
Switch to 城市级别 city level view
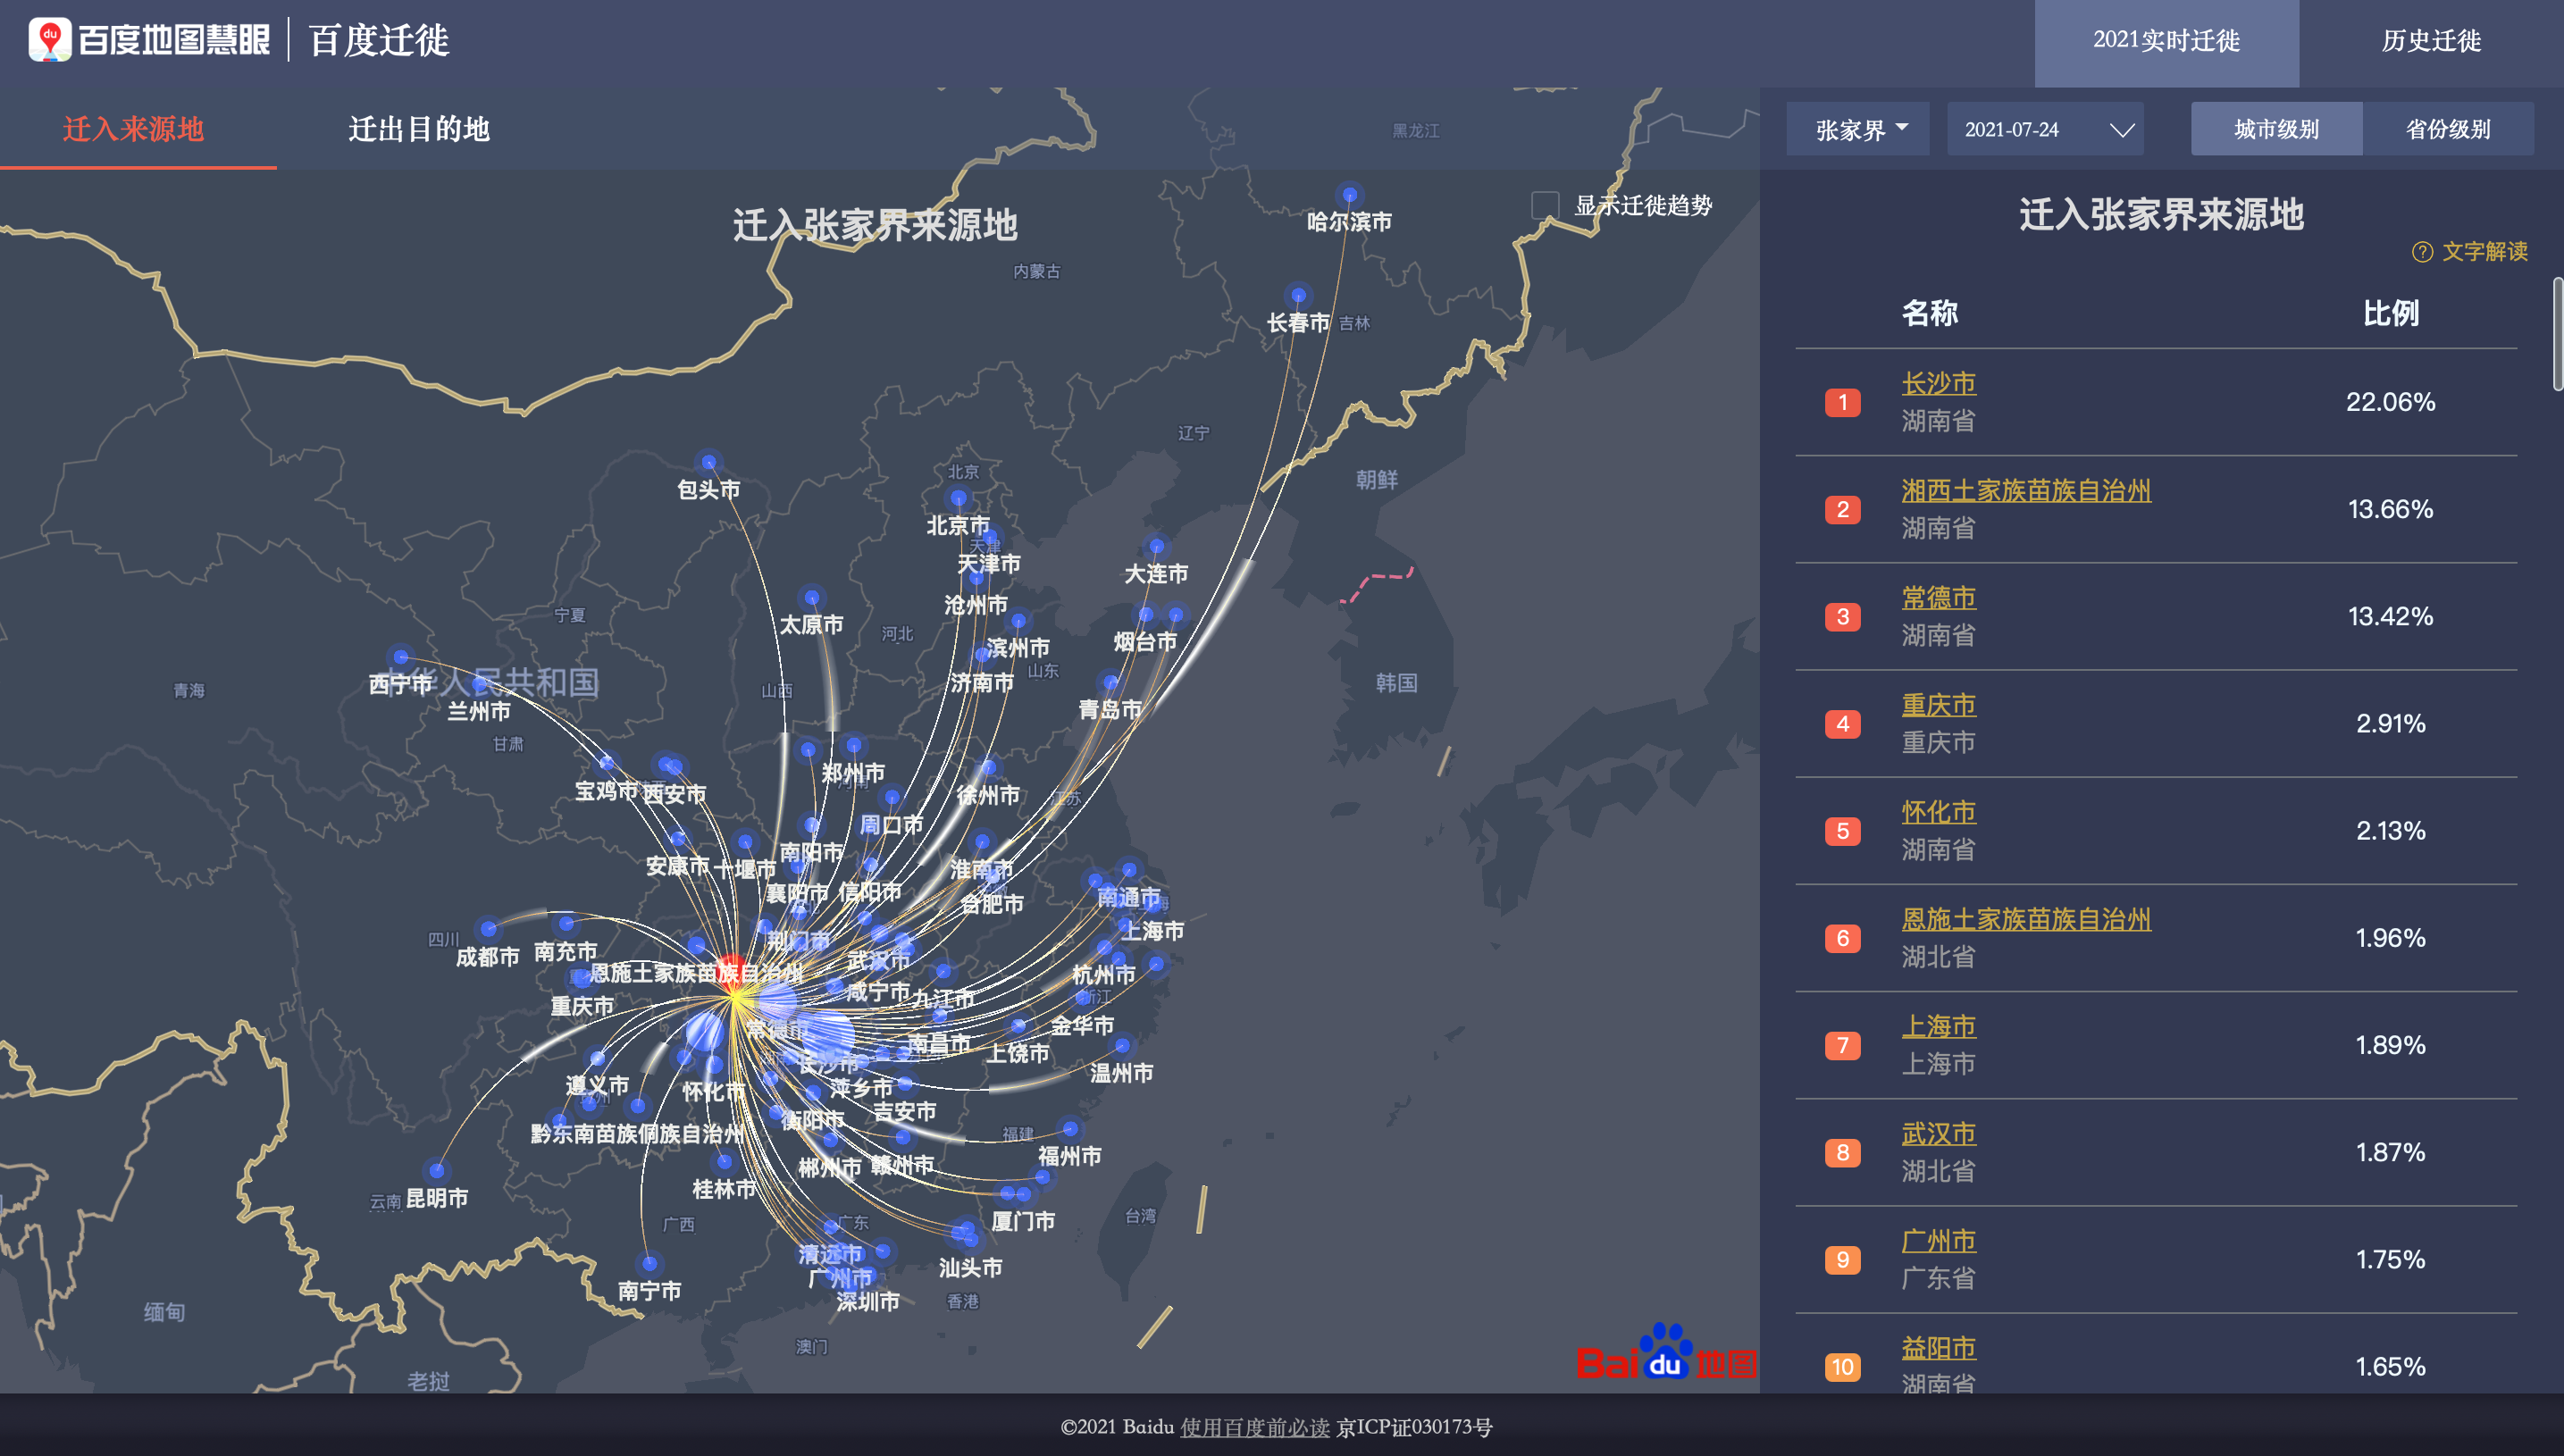click(2276, 129)
